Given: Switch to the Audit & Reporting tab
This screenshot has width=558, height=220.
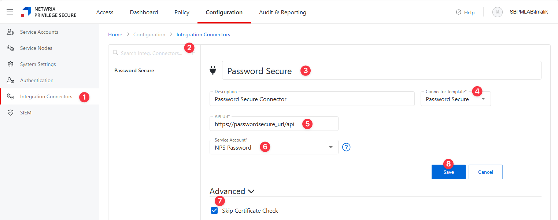Looking at the screenshot, I should (282, 12).
